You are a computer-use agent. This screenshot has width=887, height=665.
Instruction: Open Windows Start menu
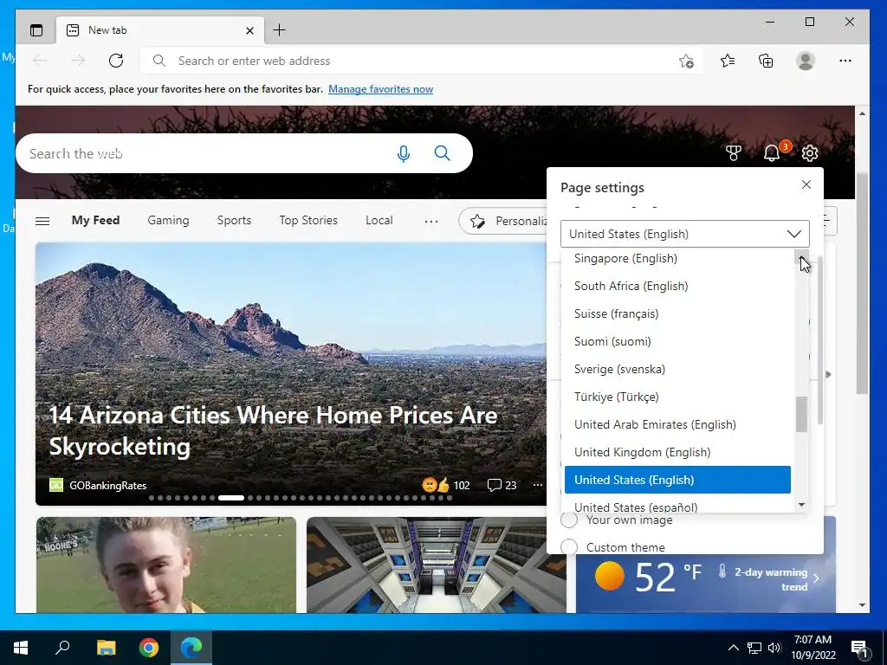(21, 648)
